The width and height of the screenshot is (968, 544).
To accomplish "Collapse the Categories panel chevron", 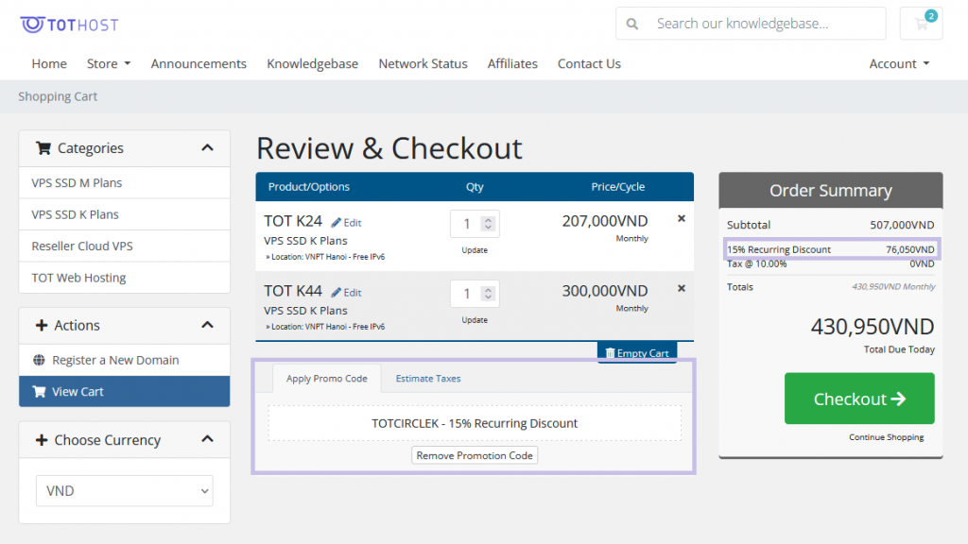I will point(208,148).
